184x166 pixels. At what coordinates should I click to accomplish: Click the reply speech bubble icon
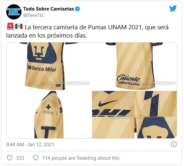tap(36, 158)
